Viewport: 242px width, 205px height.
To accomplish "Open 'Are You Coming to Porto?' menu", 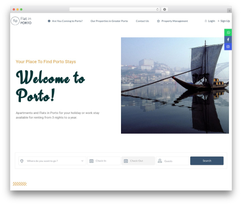I will [x=67, y=21].
